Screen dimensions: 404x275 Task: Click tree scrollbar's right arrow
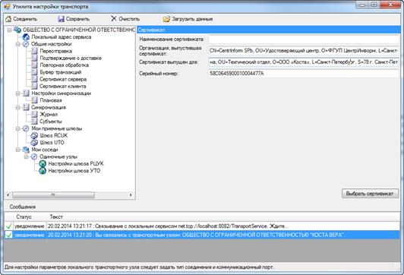[x=131, y=195]
